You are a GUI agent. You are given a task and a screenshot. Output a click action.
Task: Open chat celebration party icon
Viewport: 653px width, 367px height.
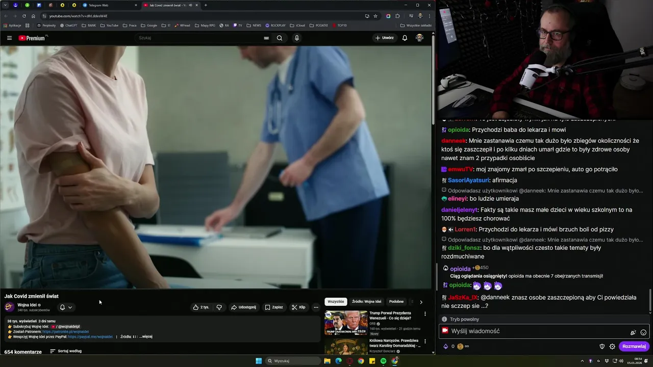click(x=633, y=332)
